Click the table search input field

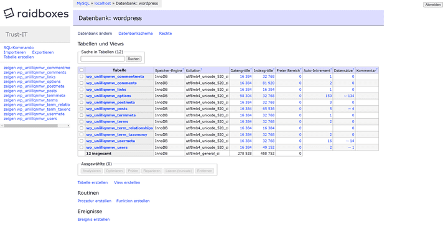click(x=103, y=59)
